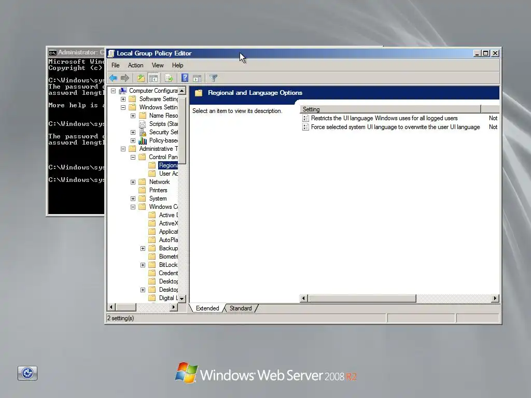This screenshot has width=531, height=398.
Task: Open the File menu
Action: (116, 65)
